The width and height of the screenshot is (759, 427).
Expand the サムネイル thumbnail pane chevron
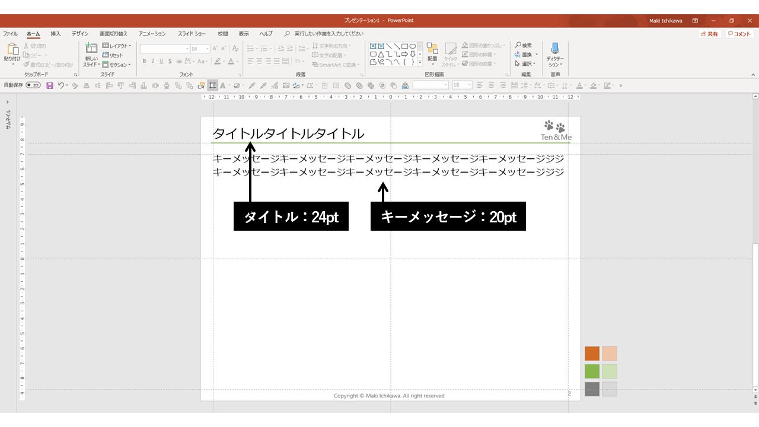tap(8, 102)
